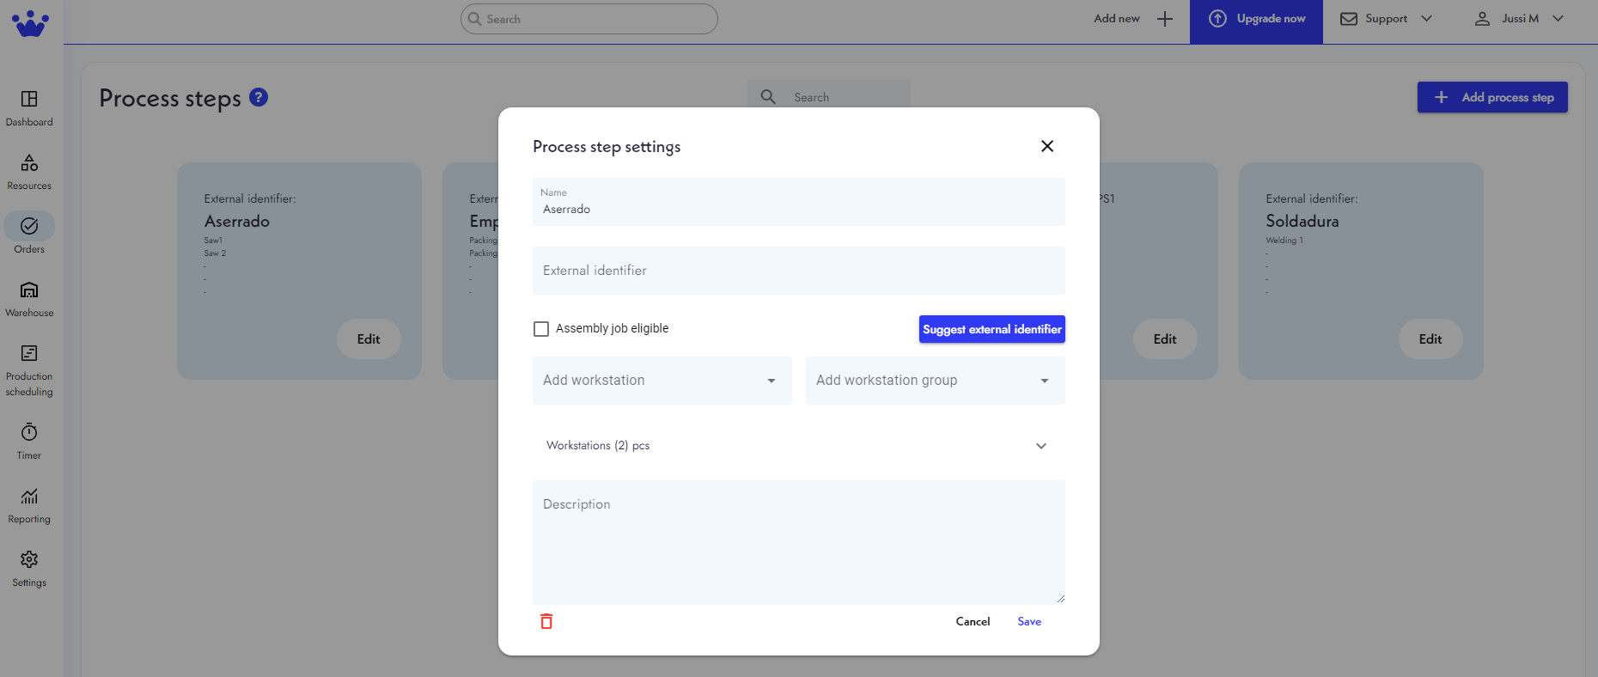
Task: Open Production scheduling from sidebar
Action: [29, 369]
